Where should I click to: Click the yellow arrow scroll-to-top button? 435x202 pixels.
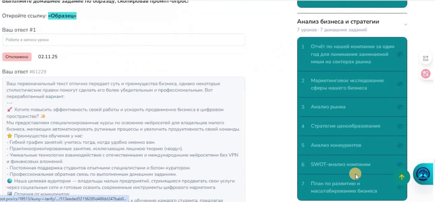click(x=402, y=177)
